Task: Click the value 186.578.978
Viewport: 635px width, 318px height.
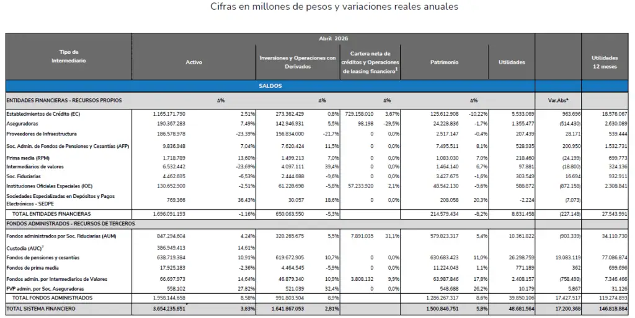Action: coord(171,134)
